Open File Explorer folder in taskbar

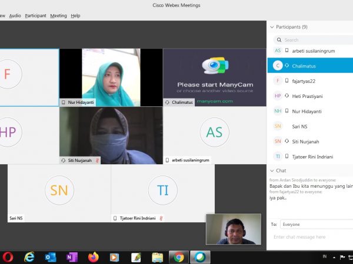(157, 258)
